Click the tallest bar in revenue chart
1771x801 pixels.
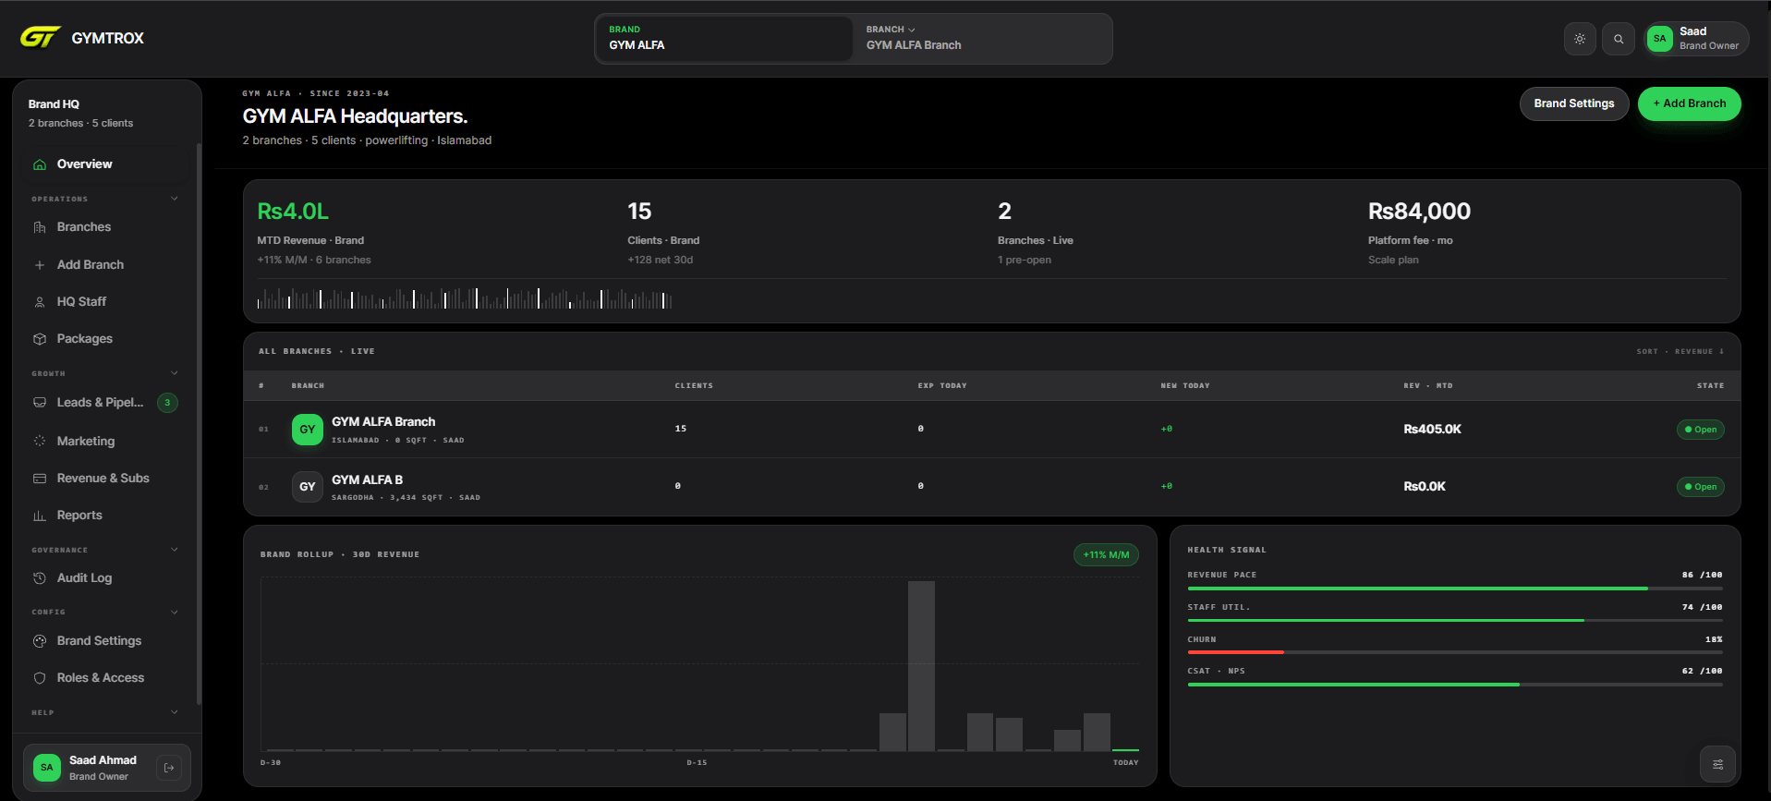pos(921,665)
